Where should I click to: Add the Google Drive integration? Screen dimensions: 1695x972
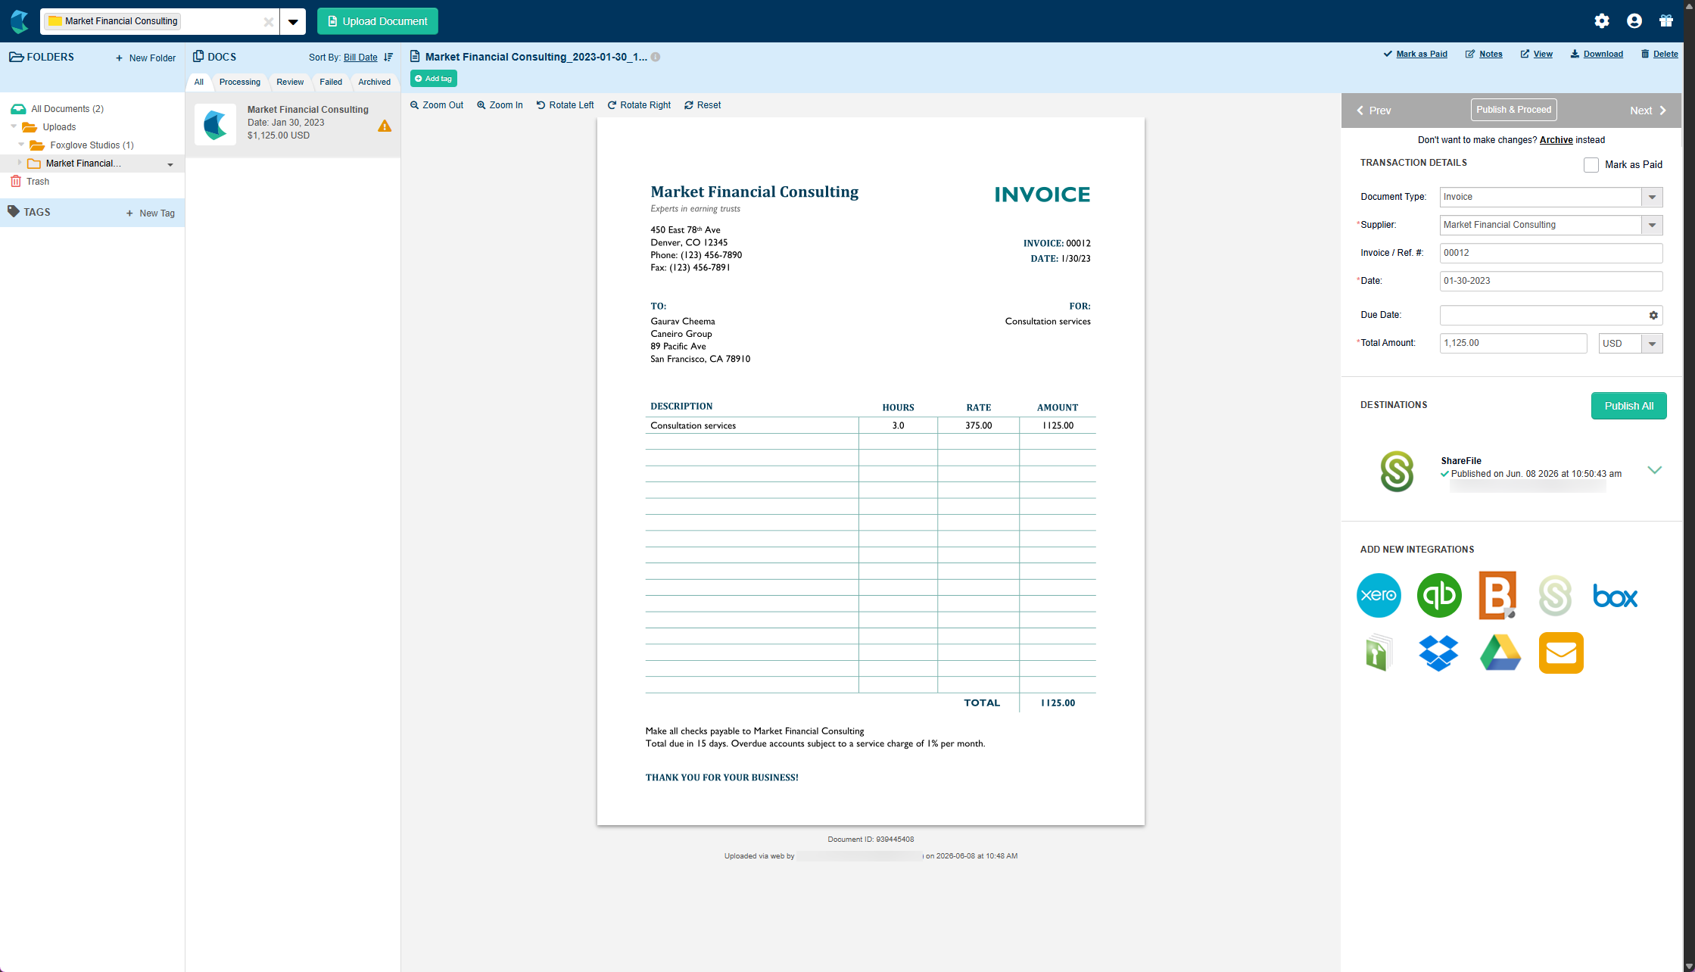click(1500, 653)
